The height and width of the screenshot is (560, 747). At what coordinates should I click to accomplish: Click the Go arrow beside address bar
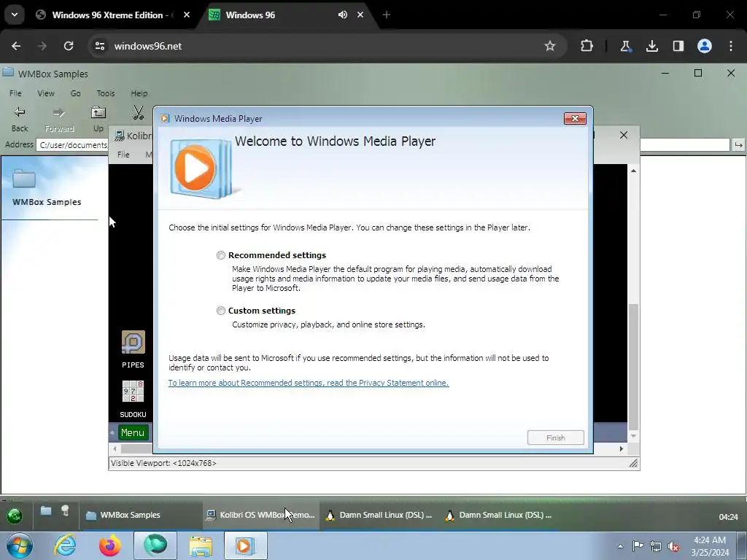(738, 145)
